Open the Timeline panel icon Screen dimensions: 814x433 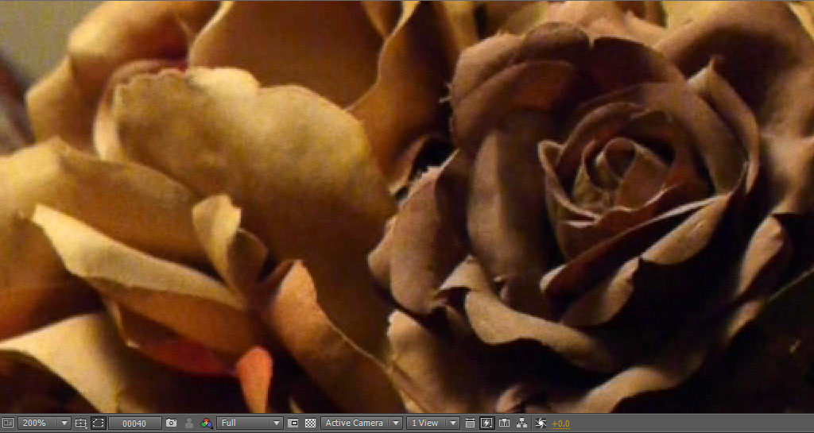coord(504,423)
